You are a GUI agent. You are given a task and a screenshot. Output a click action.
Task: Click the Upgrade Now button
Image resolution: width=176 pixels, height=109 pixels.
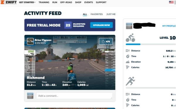click(x=101, y=25)
